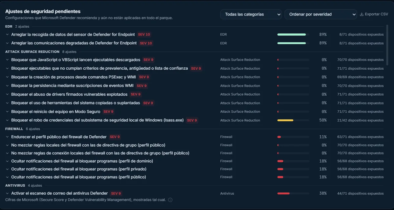Image resolution: width=394 pixels, height=210 pixels.
Task: Click the text 21/42 dispositivos expuestos
Action: click(361, 120)
